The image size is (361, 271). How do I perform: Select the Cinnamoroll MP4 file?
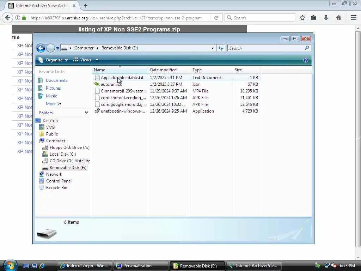[x=124, y=91]
